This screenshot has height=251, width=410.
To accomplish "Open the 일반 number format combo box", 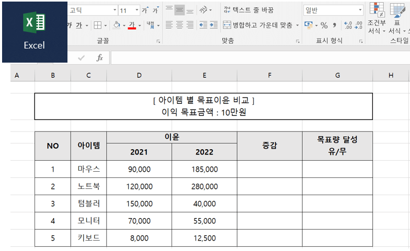I will (x=334, y=10).
